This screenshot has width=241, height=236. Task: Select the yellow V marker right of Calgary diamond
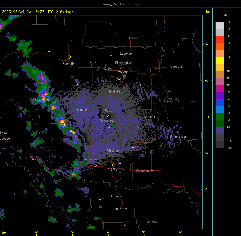pos(120,164)
